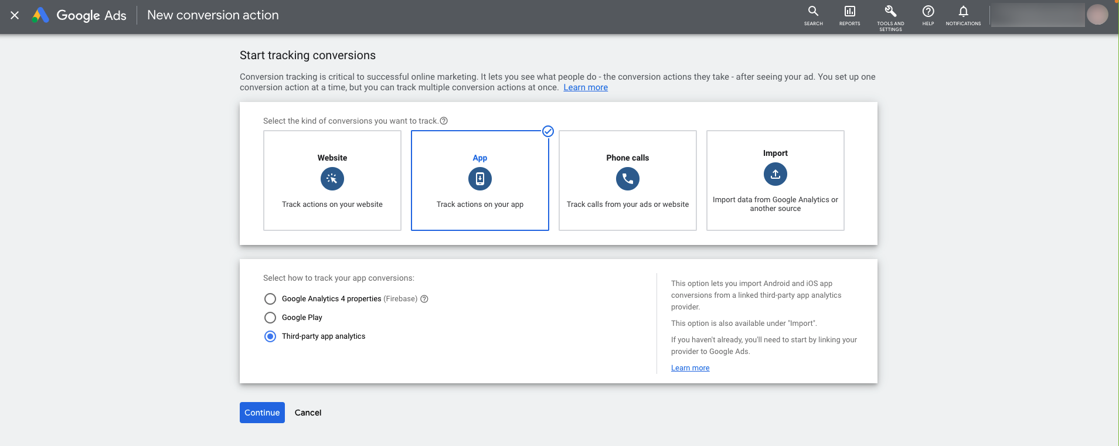Click the Cancel button
Image resolution: width=1119 pixels, height=446 pixels.
tap(308, 413)
